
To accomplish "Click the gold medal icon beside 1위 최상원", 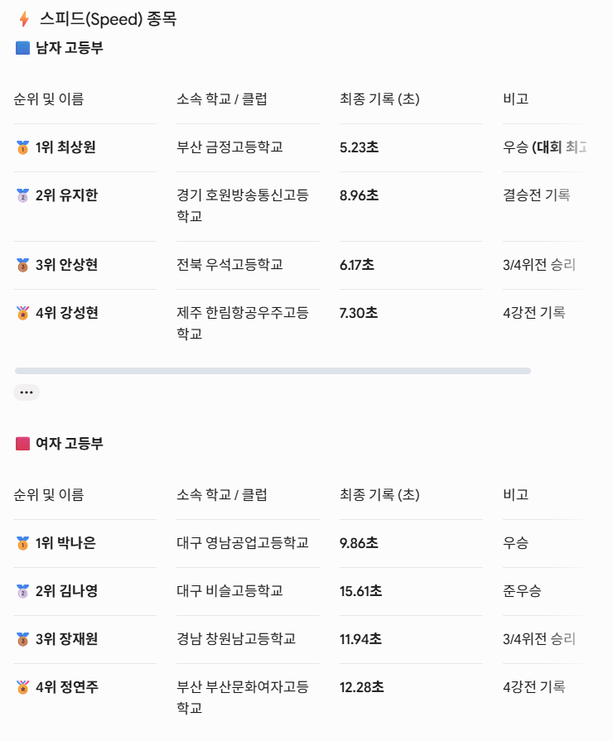I will pyautogui.click(x=22, y=147).
